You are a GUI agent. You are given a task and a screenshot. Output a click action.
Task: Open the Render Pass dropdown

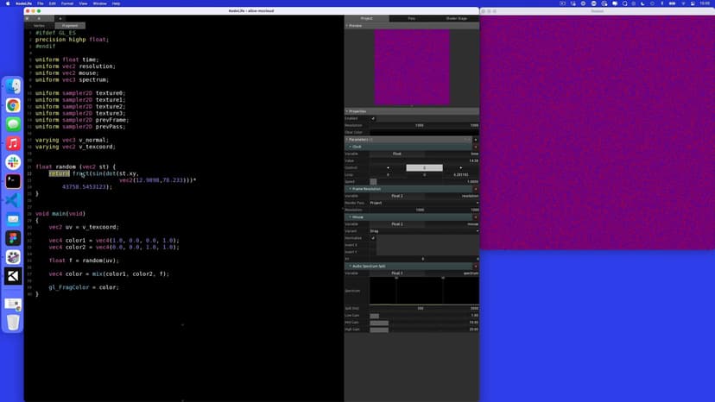[423, 203]
